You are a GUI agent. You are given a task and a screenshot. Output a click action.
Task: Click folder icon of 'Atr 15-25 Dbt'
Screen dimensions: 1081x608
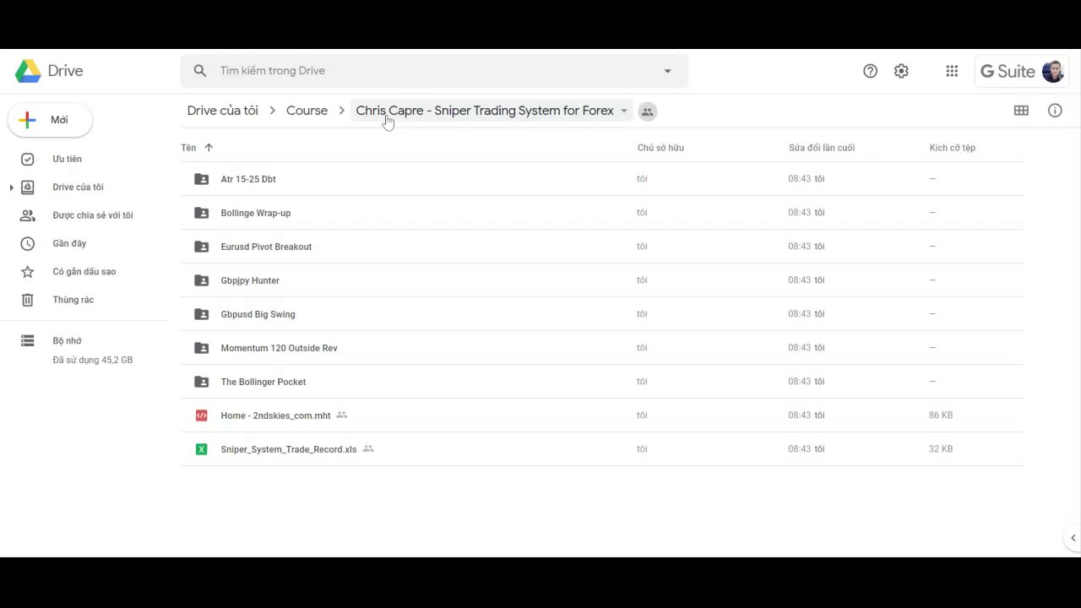pos(201,179)
